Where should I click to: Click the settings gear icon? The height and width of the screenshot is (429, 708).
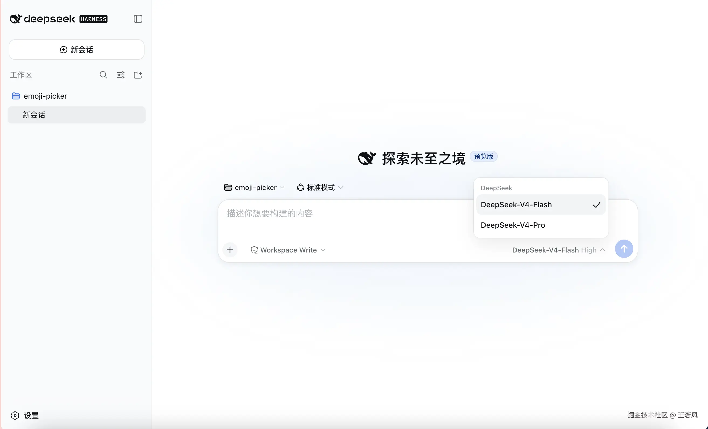(15, 415)
